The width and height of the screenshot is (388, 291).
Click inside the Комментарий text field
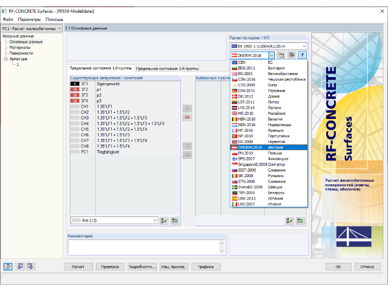click(143, 247)
